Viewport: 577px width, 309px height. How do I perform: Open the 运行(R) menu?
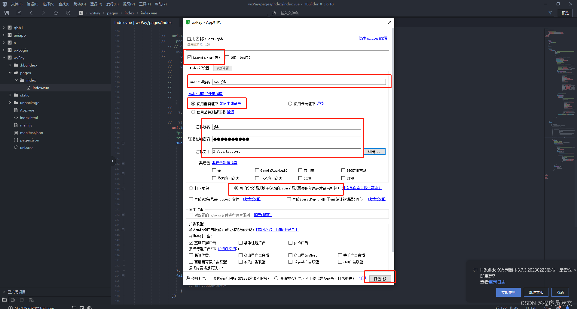[96, 4]
